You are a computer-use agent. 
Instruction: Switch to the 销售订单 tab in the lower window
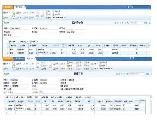pyautogui.click(x=30, y=58)
